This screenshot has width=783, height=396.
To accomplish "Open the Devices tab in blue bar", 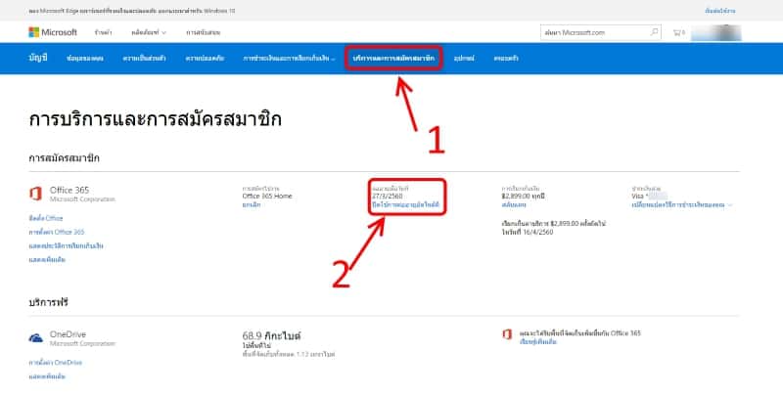I will point(464,59).
